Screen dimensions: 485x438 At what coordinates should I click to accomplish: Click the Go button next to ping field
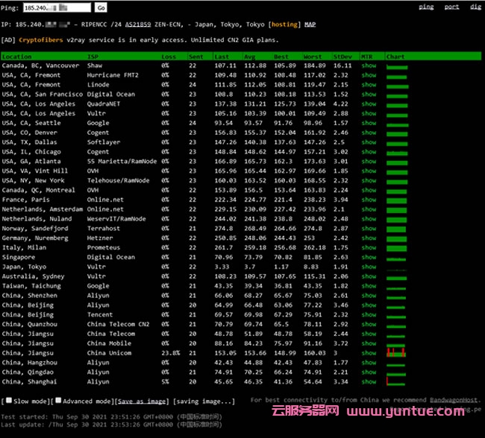pyautogui.click(x=101, y=7)
